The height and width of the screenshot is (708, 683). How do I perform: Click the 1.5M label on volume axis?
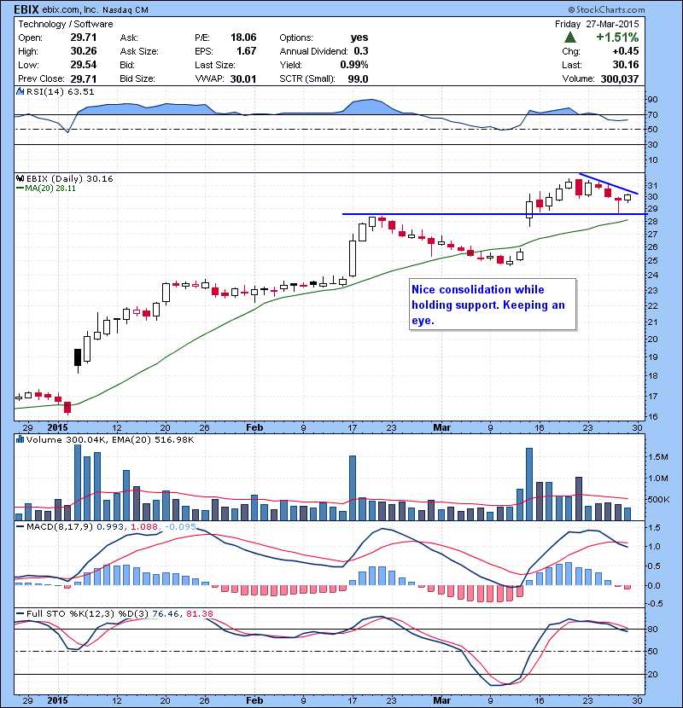(x=657, y=457)
